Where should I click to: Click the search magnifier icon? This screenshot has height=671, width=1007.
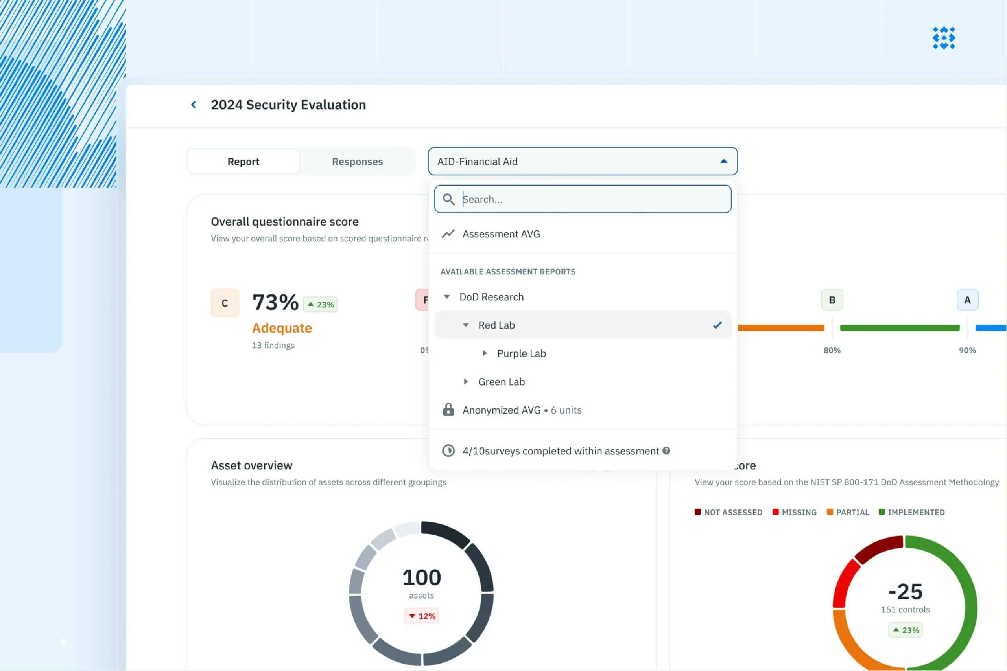point(448,199)
